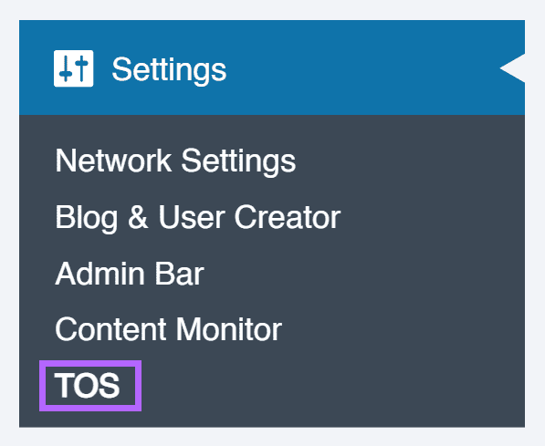
Task: Open Content Monitor settings
Action: coord(168,329)
